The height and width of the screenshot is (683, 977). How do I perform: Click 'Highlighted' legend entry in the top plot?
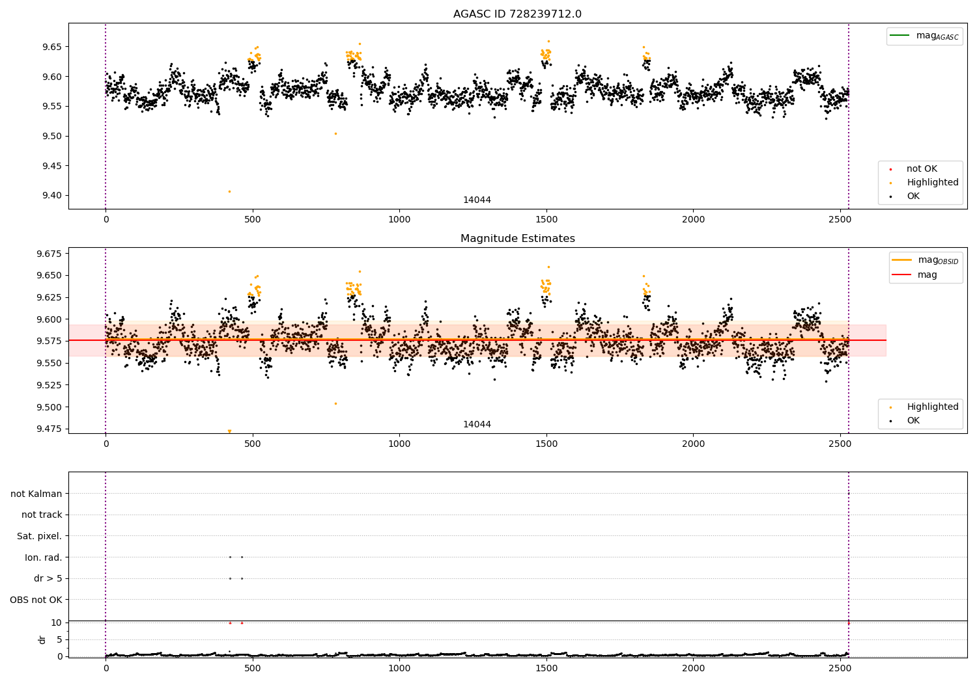933,183
